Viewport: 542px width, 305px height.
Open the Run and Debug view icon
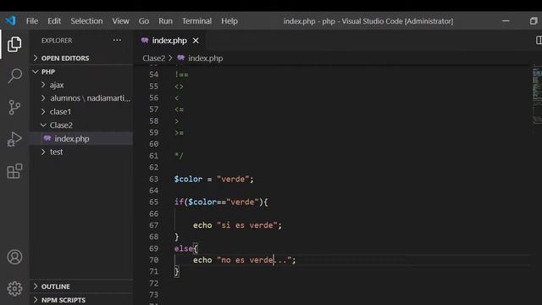point(14,139)
